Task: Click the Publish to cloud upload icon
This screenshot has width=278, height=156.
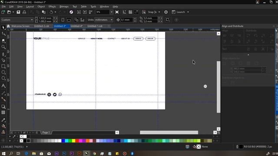Action: 24,12
